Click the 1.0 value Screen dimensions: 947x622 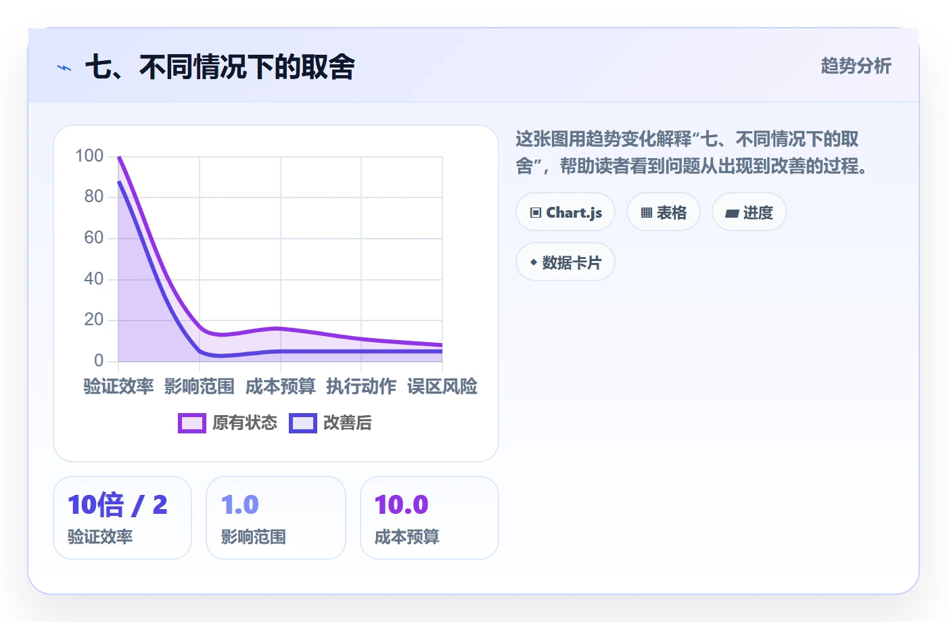240,505
